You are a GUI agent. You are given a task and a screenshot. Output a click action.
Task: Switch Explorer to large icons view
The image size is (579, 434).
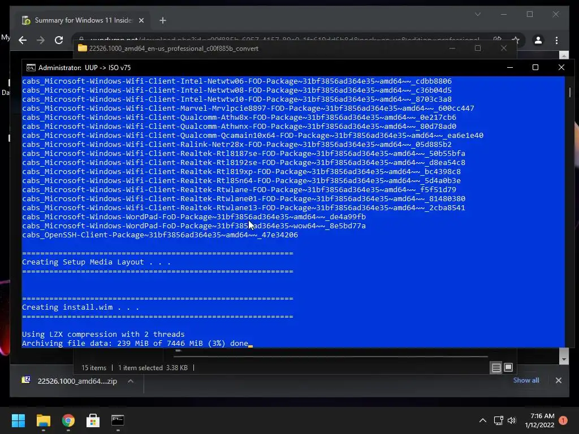508,367
